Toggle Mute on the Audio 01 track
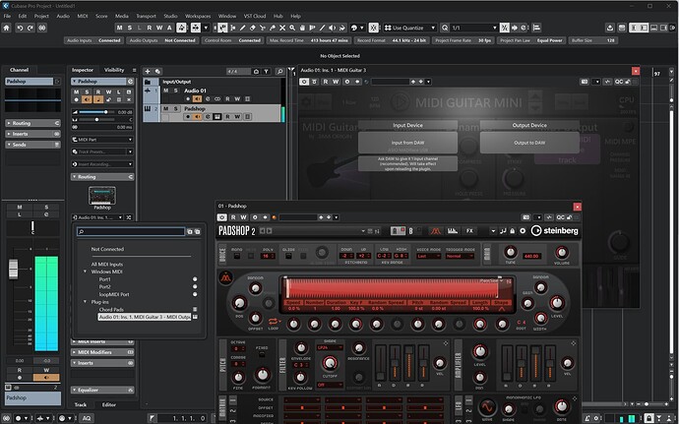Viewport: 679px width, 424px height. click(x=165, y=90)
